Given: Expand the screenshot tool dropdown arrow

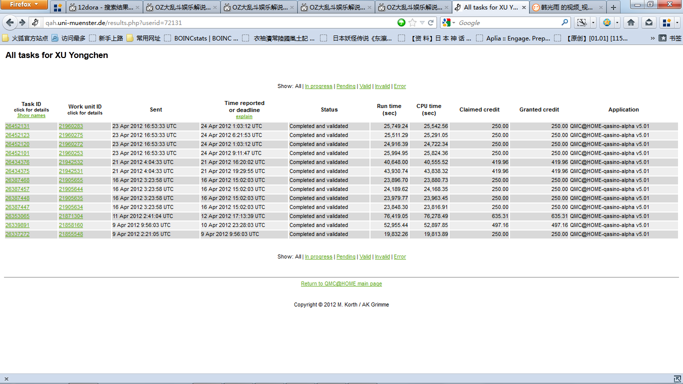Looking at the screenshot, I should [x=593, y=22].
